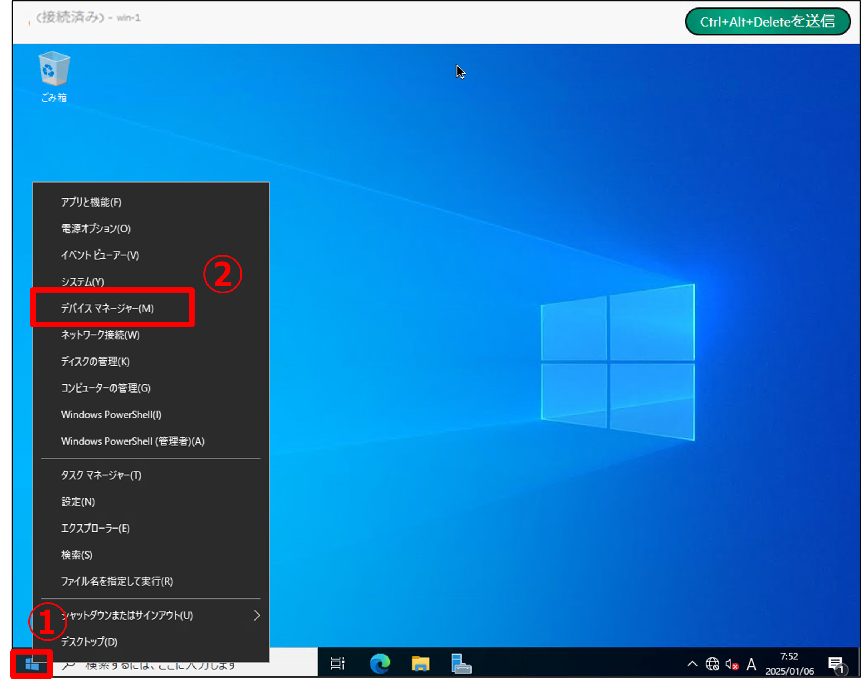This screenshot has width=861, height=679.
Task: Open the notification center icon
Action: tap(836, 664)
